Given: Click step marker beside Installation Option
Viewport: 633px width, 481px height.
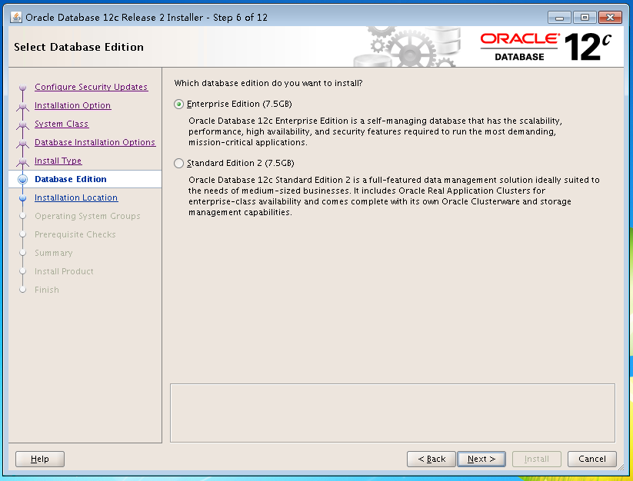Looking at the screenshot, I should tap(22, 105).
